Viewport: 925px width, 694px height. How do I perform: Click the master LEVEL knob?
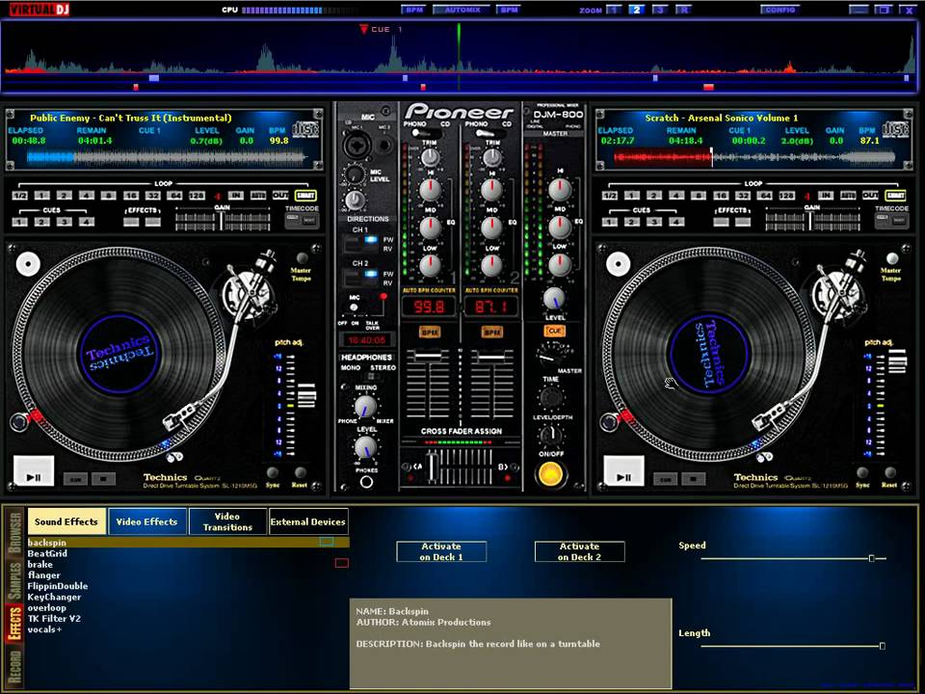click(x=554, y=300)
